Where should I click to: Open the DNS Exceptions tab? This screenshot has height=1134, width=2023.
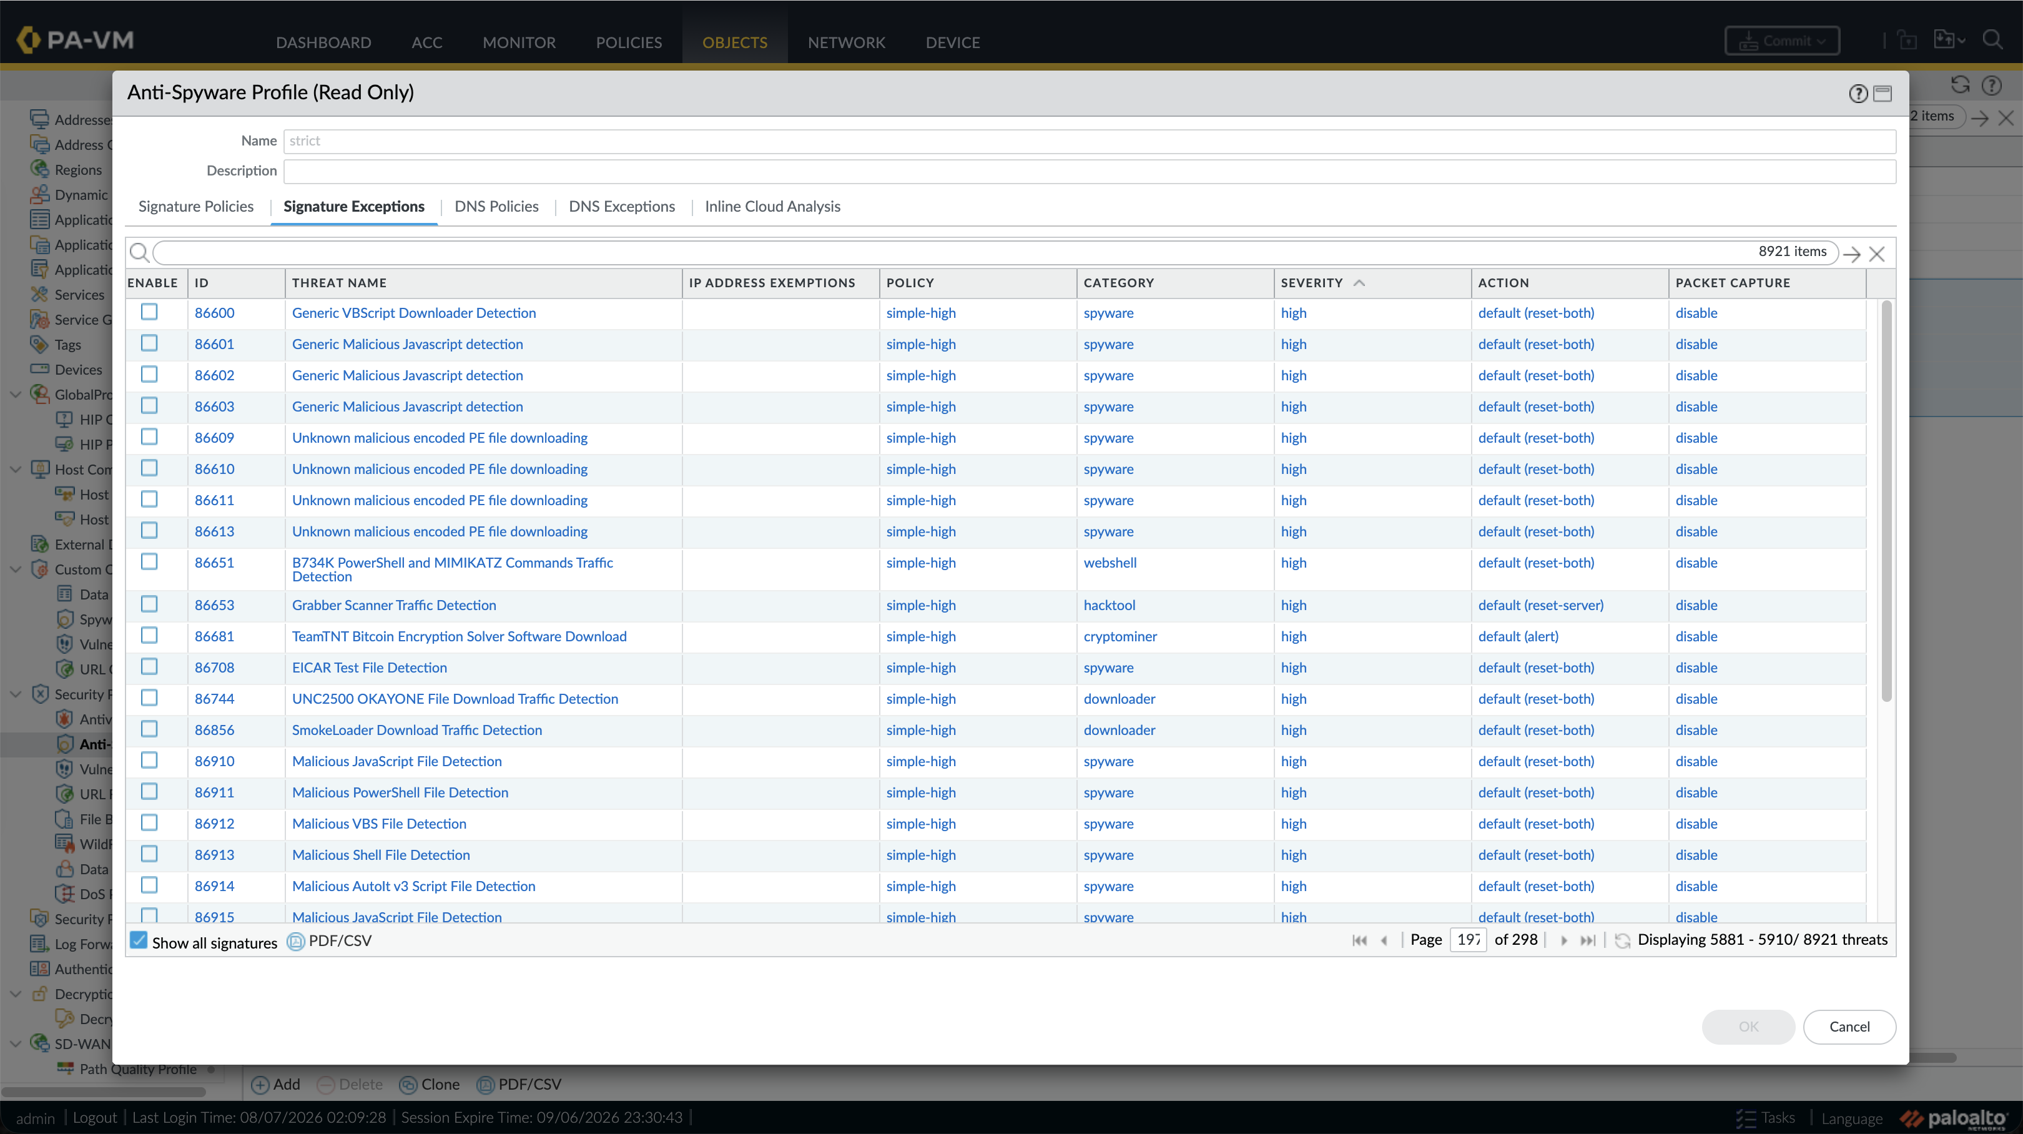click(622, 207)
